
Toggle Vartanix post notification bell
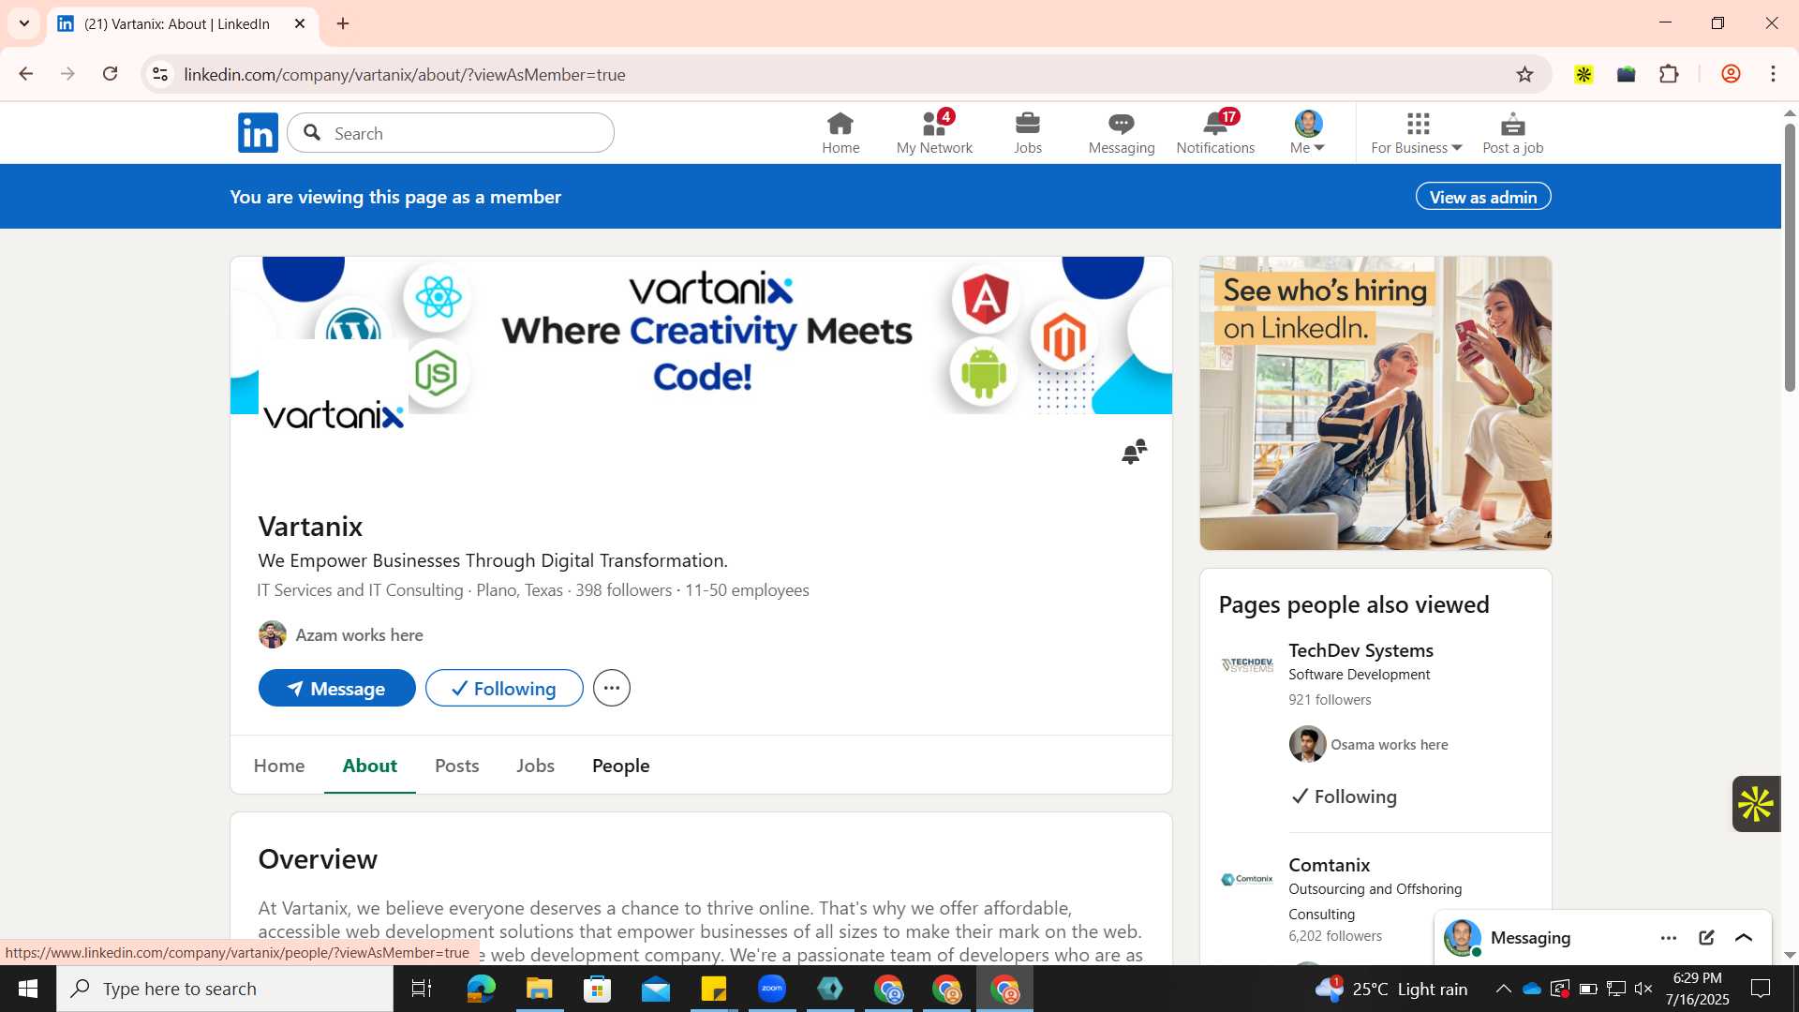click(x=1135, y=452)
